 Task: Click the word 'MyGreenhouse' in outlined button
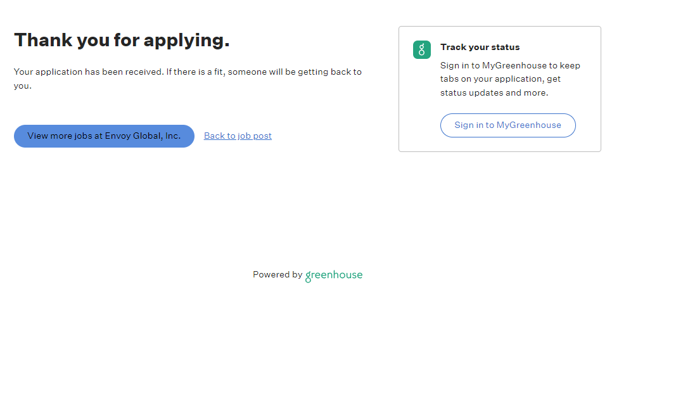click(x=528, y=125)
